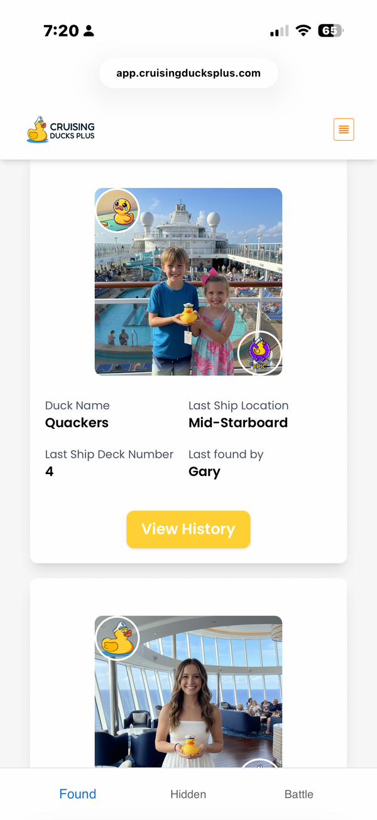Tap the crying duck avatar badge
The width and height of the screenshot is (377, 820).
tap(117, 210)
